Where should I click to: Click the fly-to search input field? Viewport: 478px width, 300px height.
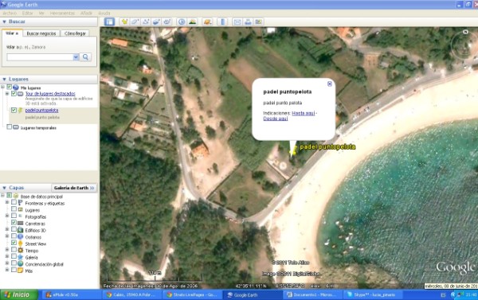(40, 57)
